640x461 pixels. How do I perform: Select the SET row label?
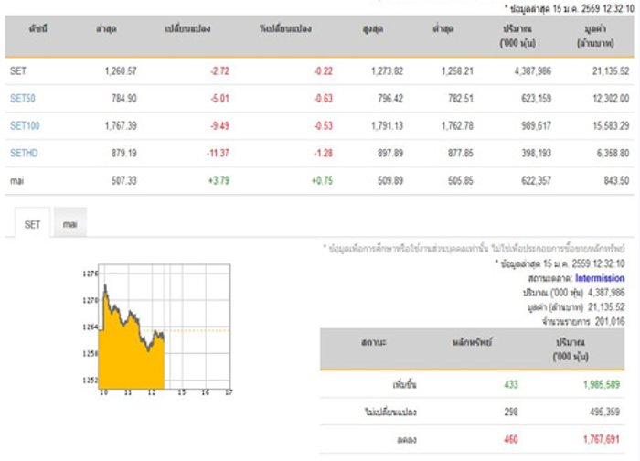coord(18,71)
